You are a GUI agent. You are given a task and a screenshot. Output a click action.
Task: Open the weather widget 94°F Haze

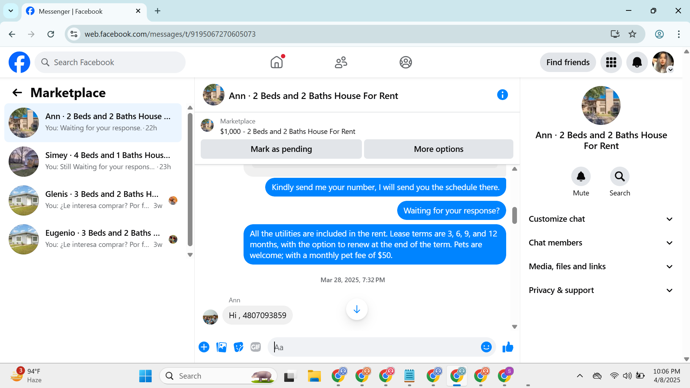[26, 376]
